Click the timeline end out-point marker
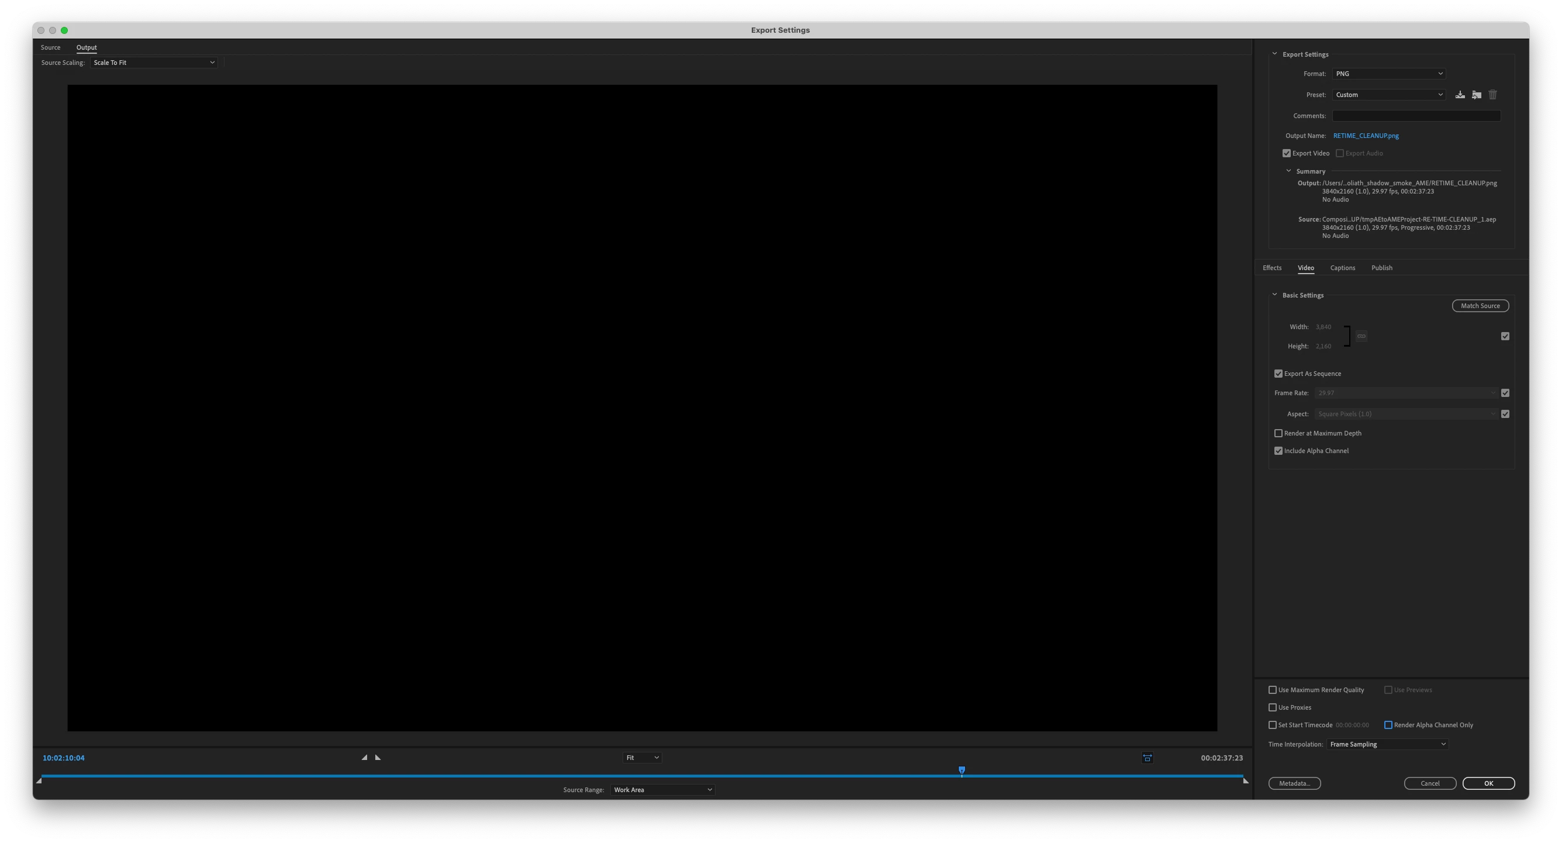Screen dimensions: 1562x843 (1246, 781)
